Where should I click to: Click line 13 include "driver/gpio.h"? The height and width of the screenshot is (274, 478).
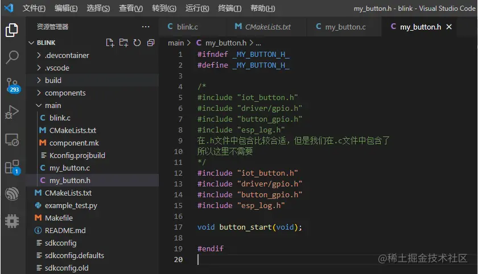point(250,184)
